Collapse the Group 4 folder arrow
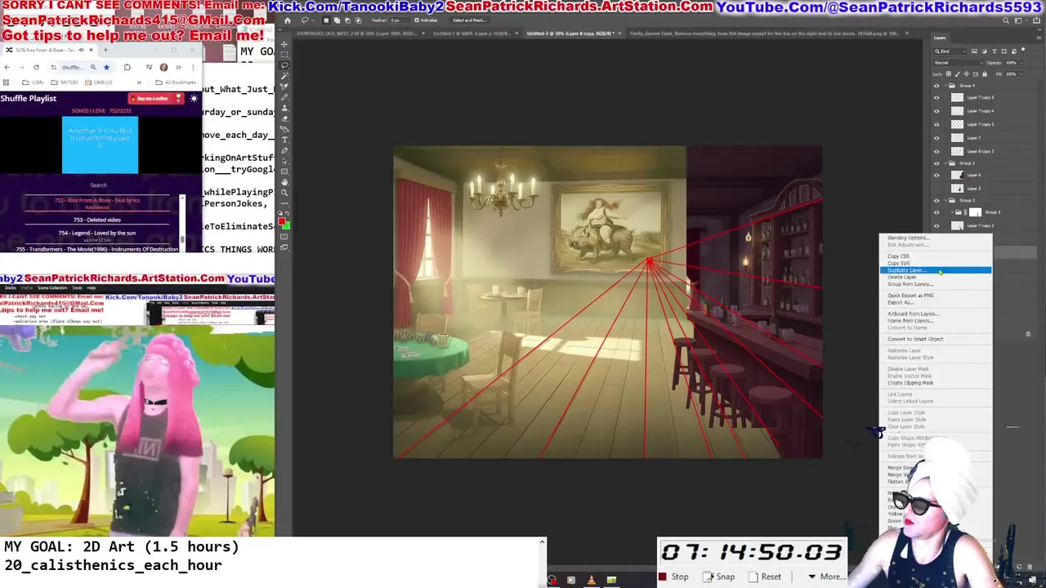Viewport: 1046px width, 588px height. (945, 86)
